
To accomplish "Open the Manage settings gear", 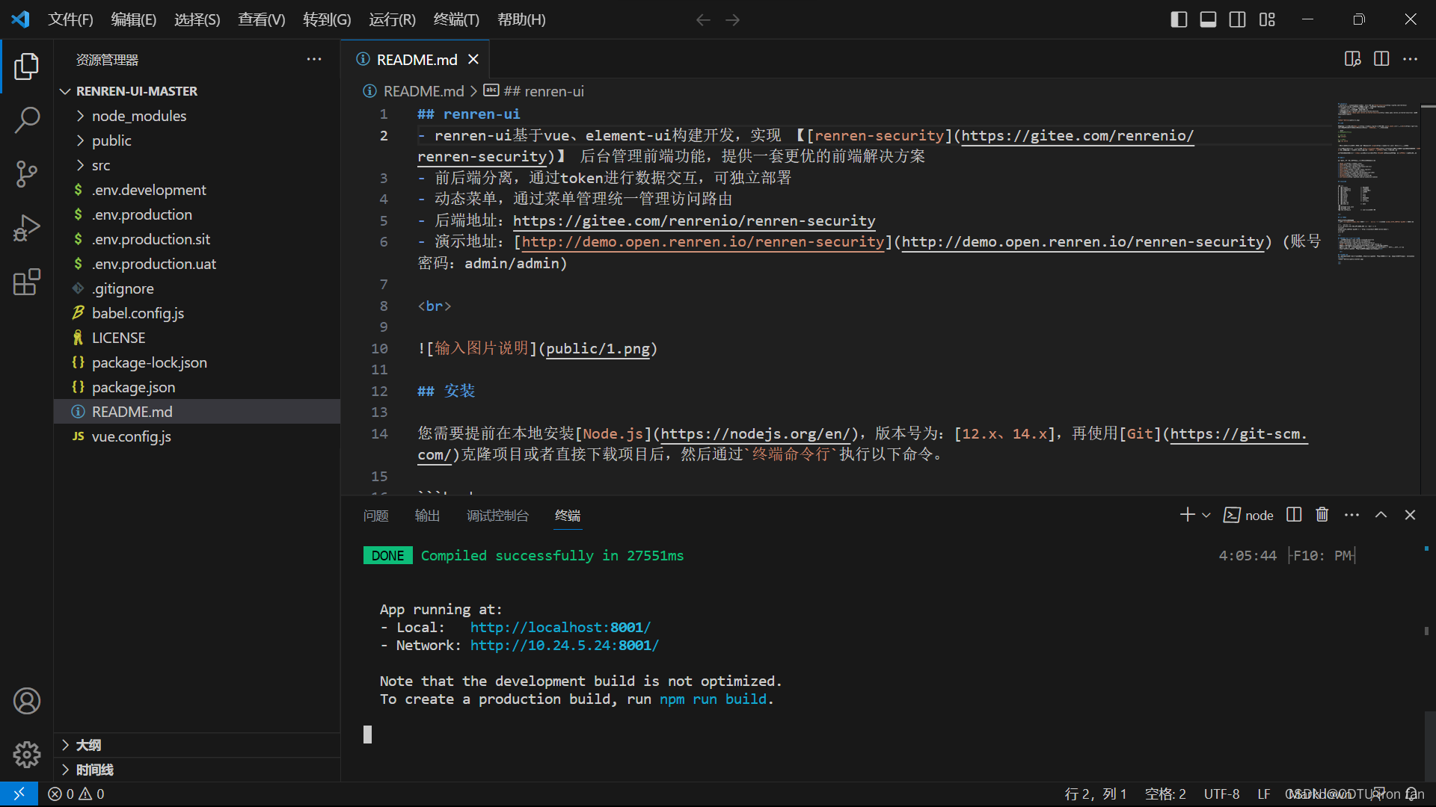I will point(27,755).
